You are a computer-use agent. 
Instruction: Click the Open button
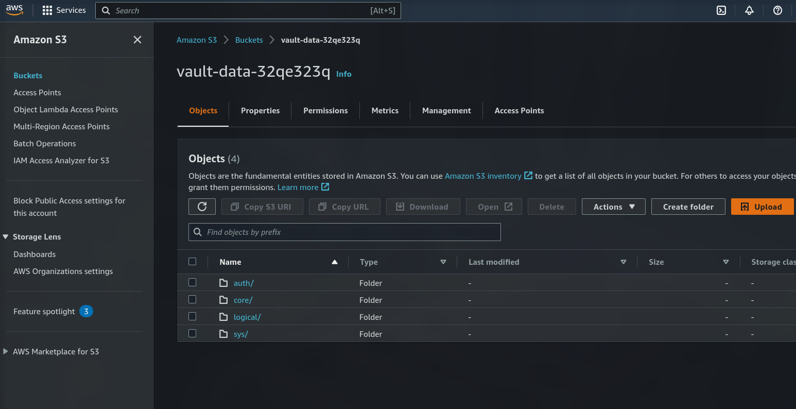coord(494,207)
